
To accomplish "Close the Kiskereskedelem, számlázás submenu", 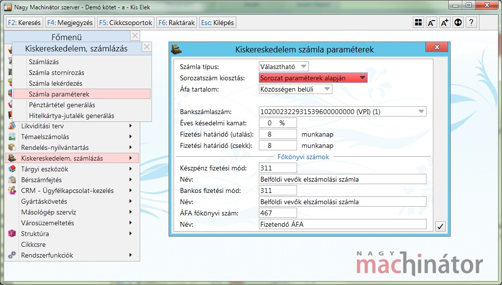I will point(147,47).
